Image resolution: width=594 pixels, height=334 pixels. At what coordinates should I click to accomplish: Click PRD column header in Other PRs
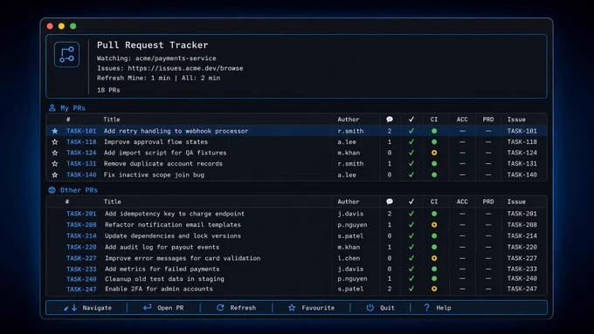(x=488, y=202)
